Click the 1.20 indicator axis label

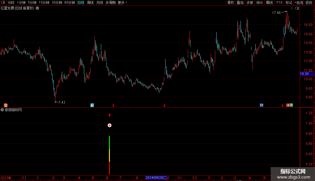(x=309, y=113)
